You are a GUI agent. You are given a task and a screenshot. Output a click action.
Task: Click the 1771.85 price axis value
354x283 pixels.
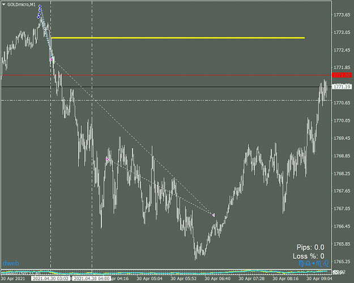click(x=342, y=68)
